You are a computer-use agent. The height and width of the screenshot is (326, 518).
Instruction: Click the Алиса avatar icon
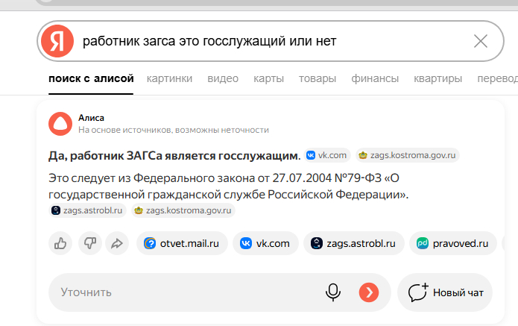tap(60, 124)
